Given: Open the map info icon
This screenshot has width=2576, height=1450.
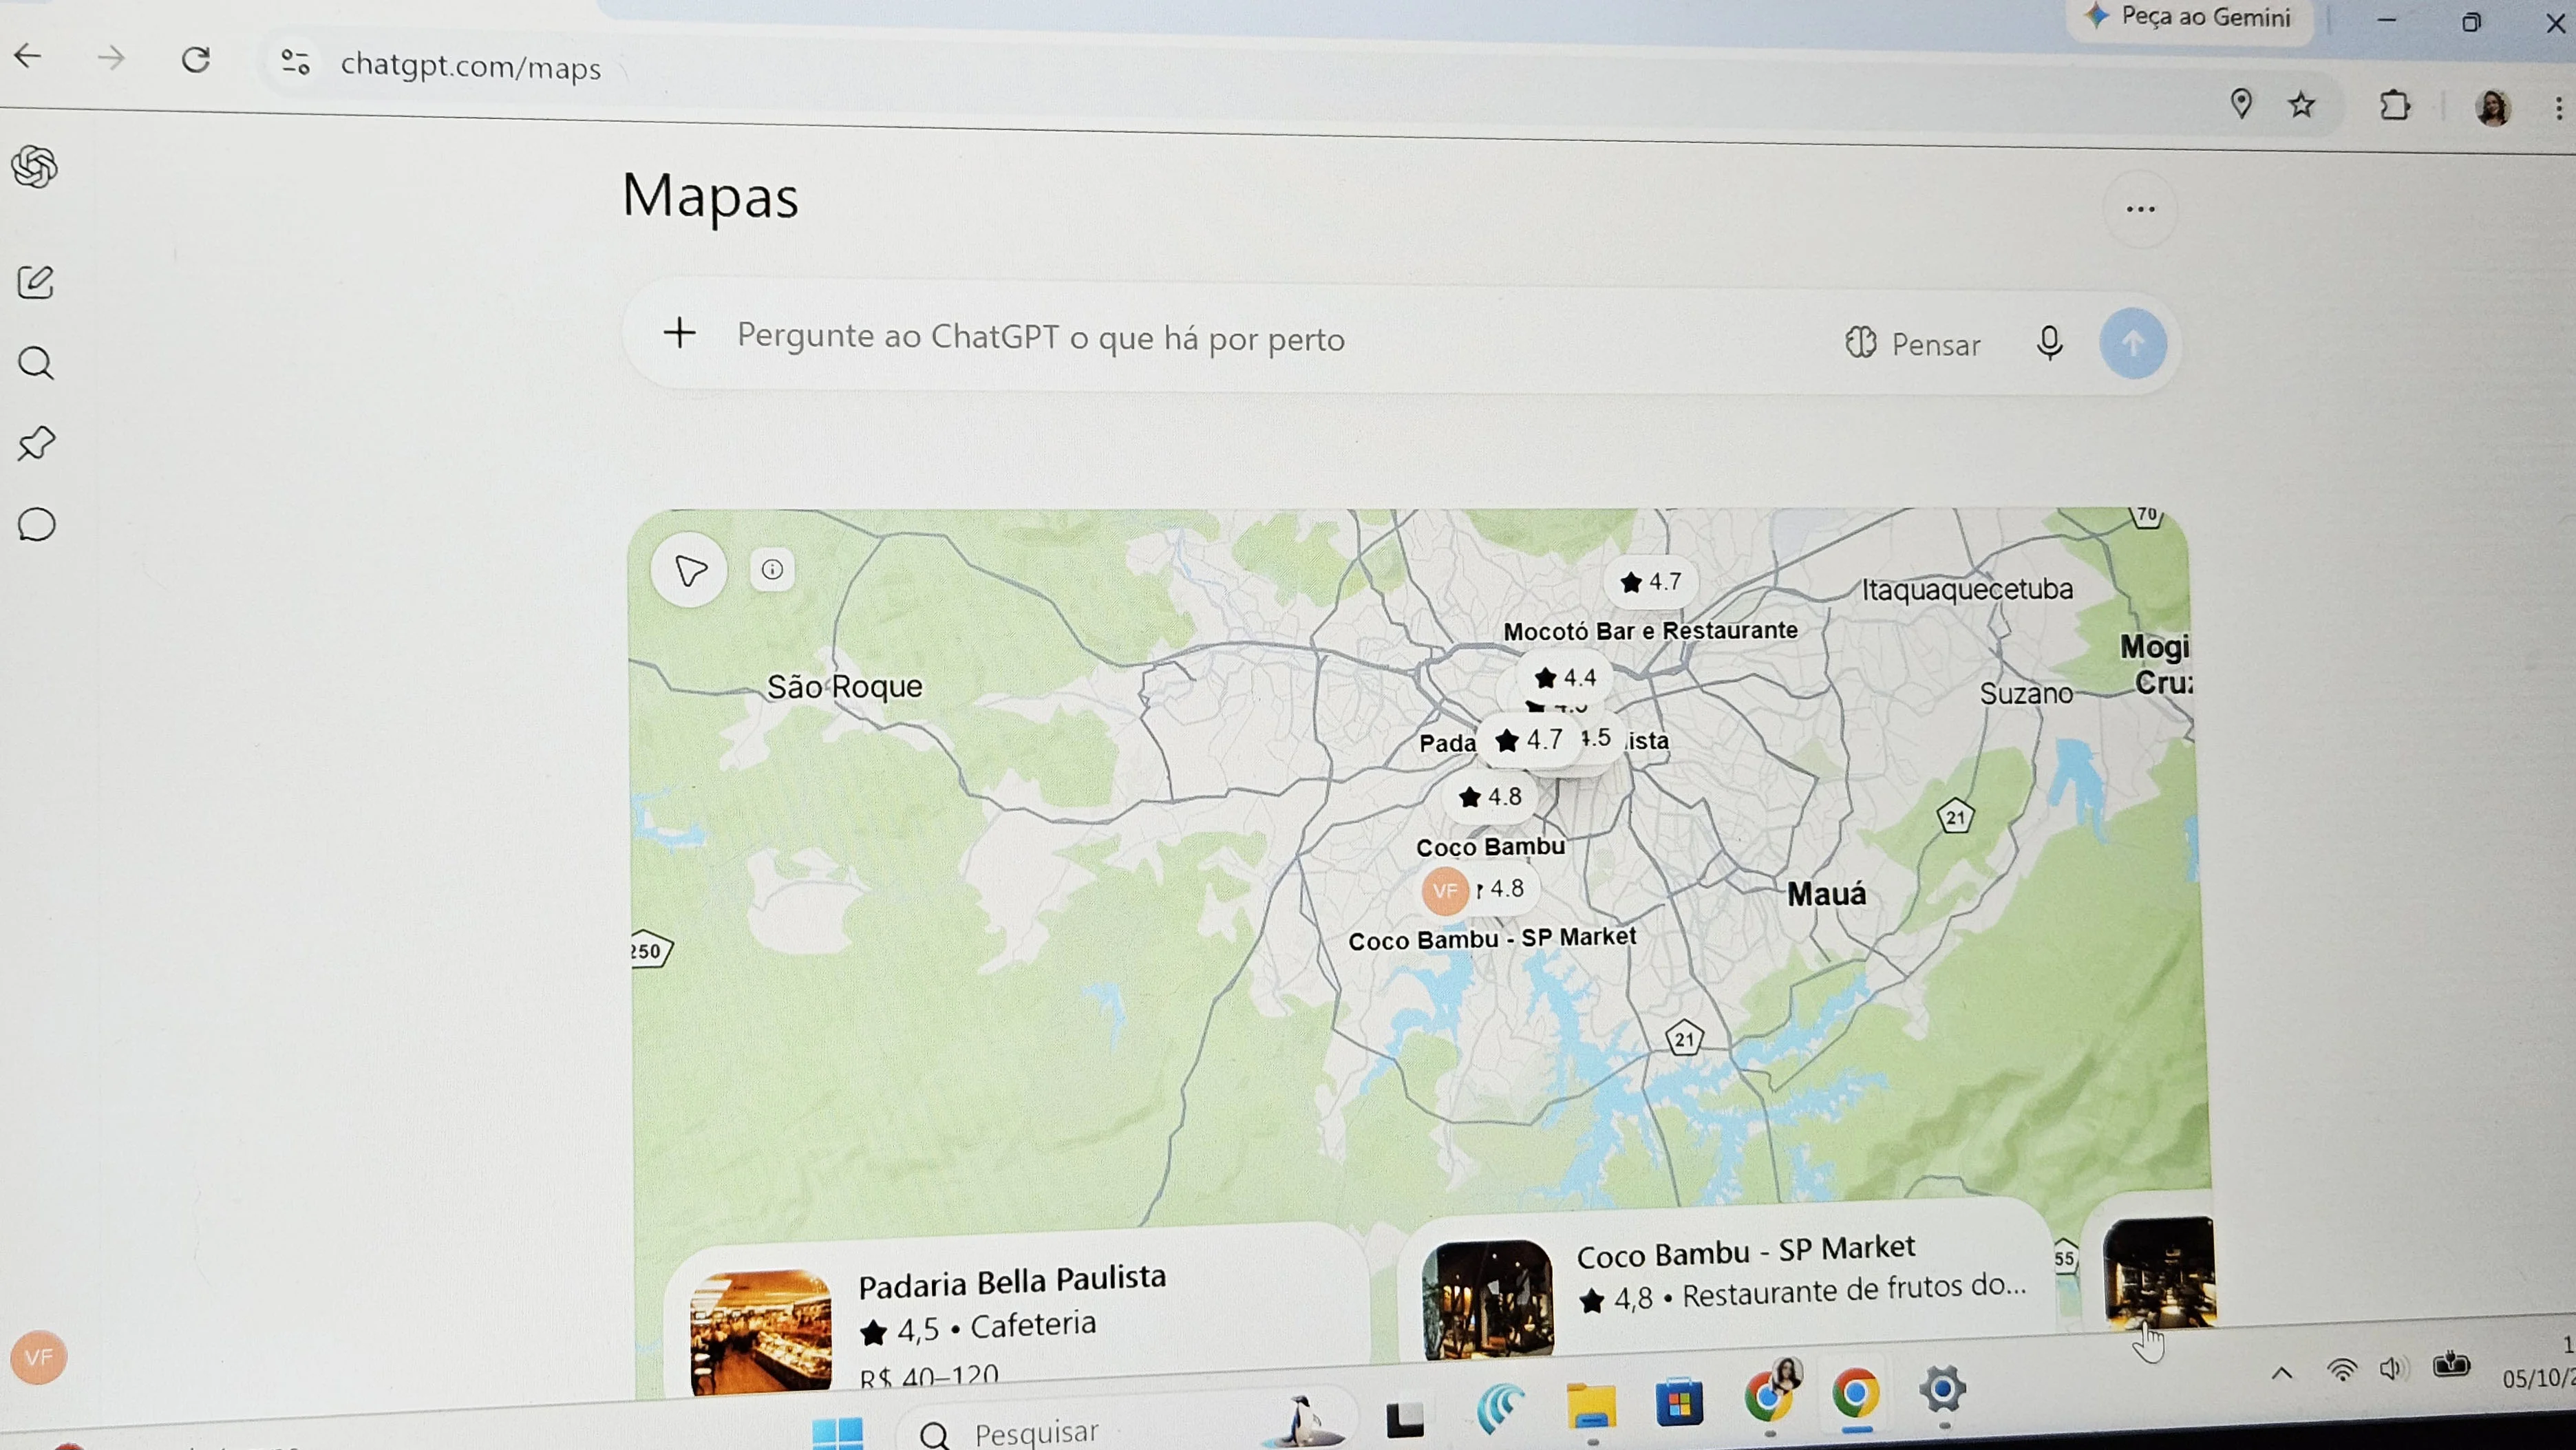Looking at the screenshot, I should point(772,570).
